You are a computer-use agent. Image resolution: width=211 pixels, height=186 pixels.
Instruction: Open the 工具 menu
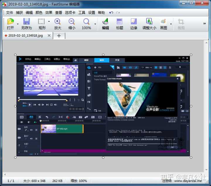click(x=82, y=13)
